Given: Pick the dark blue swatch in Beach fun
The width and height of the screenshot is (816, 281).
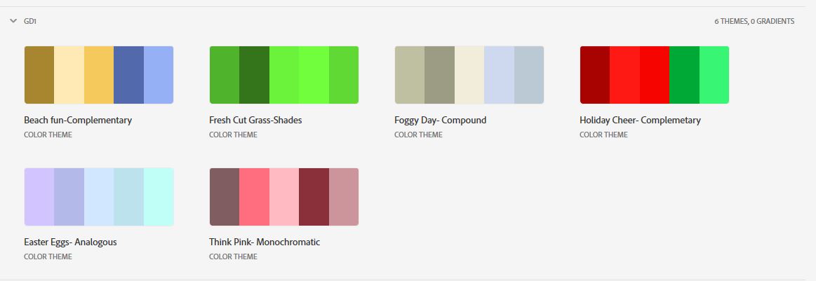Looking at the screenshot, I should 128,75.
